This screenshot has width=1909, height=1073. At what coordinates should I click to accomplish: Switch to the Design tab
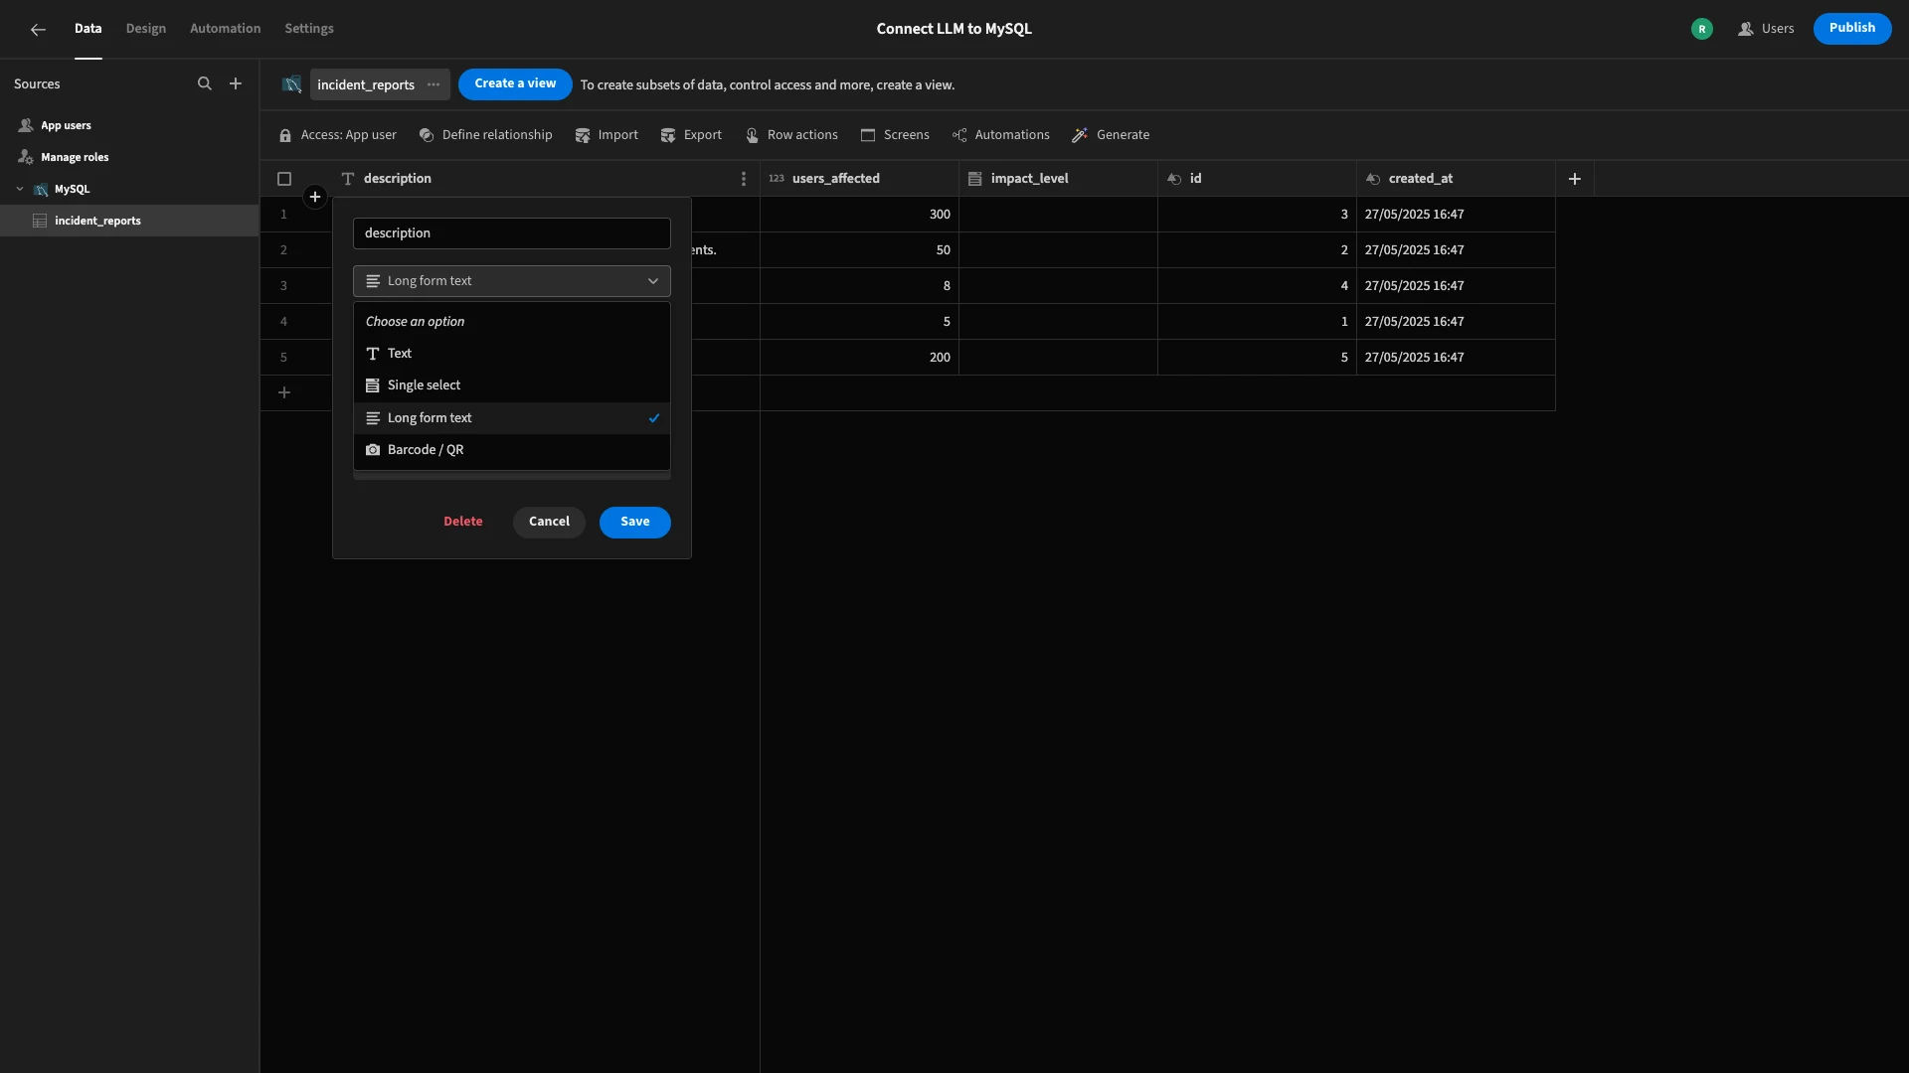click(x=146, y=29)
